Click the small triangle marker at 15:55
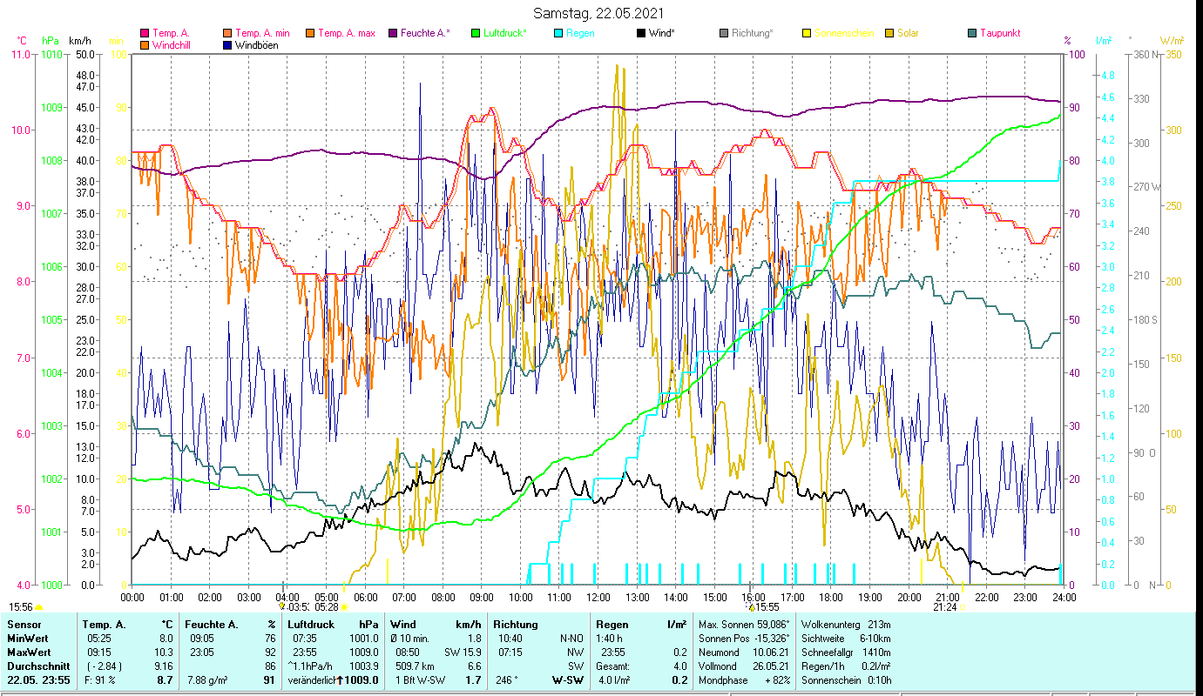The height and width of the screenshot is (696, 1203). click(752, 606)
